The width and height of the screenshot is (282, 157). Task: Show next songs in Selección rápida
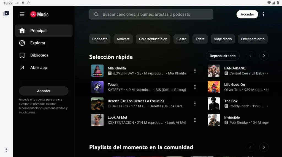coord(264,56)
